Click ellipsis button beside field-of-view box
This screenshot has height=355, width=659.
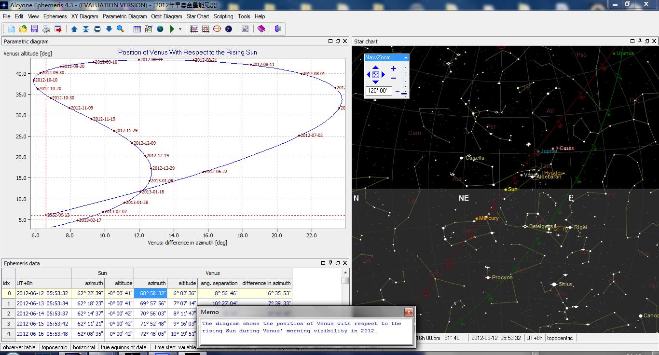click(398, 92)
